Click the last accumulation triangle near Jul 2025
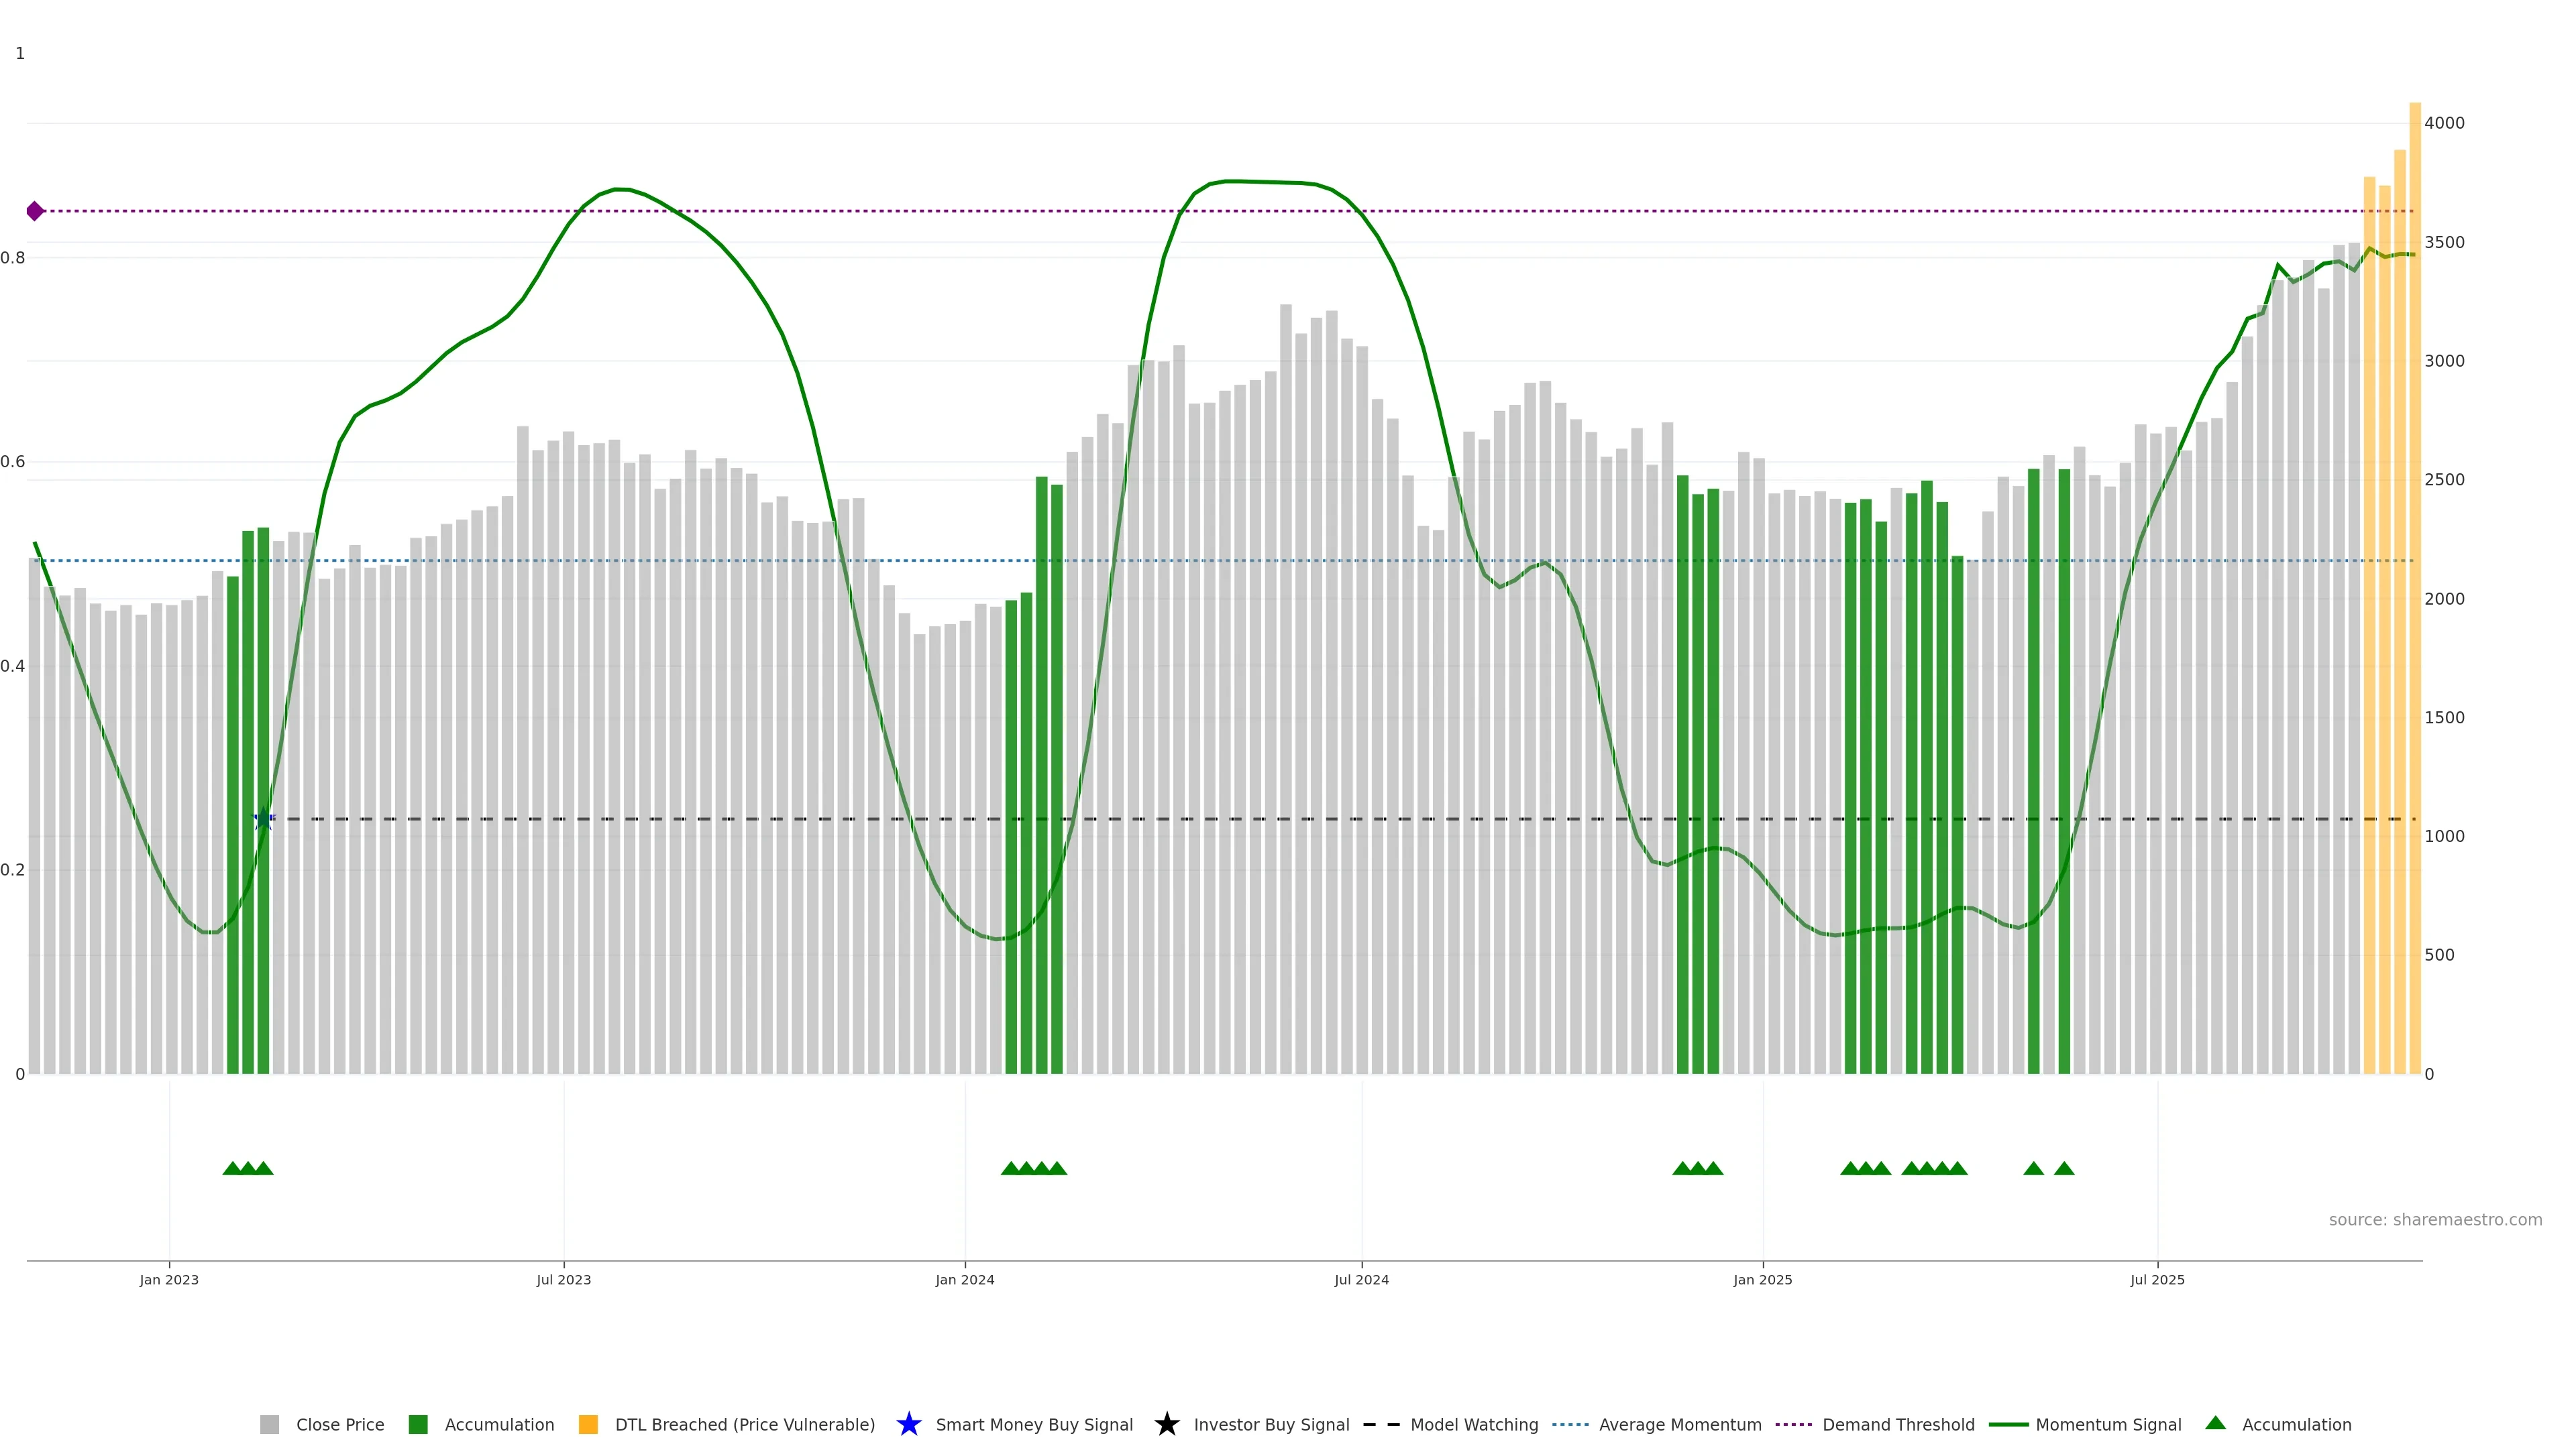Image resolution: width=2576 pixels, height=1448 pixels. coord(2064,1168)
